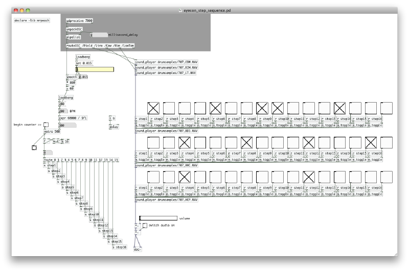The width and height of the screenshot is (409, 272).
Task: Turn off step 3 in the 707_HHC row
Action: point(185,142)
